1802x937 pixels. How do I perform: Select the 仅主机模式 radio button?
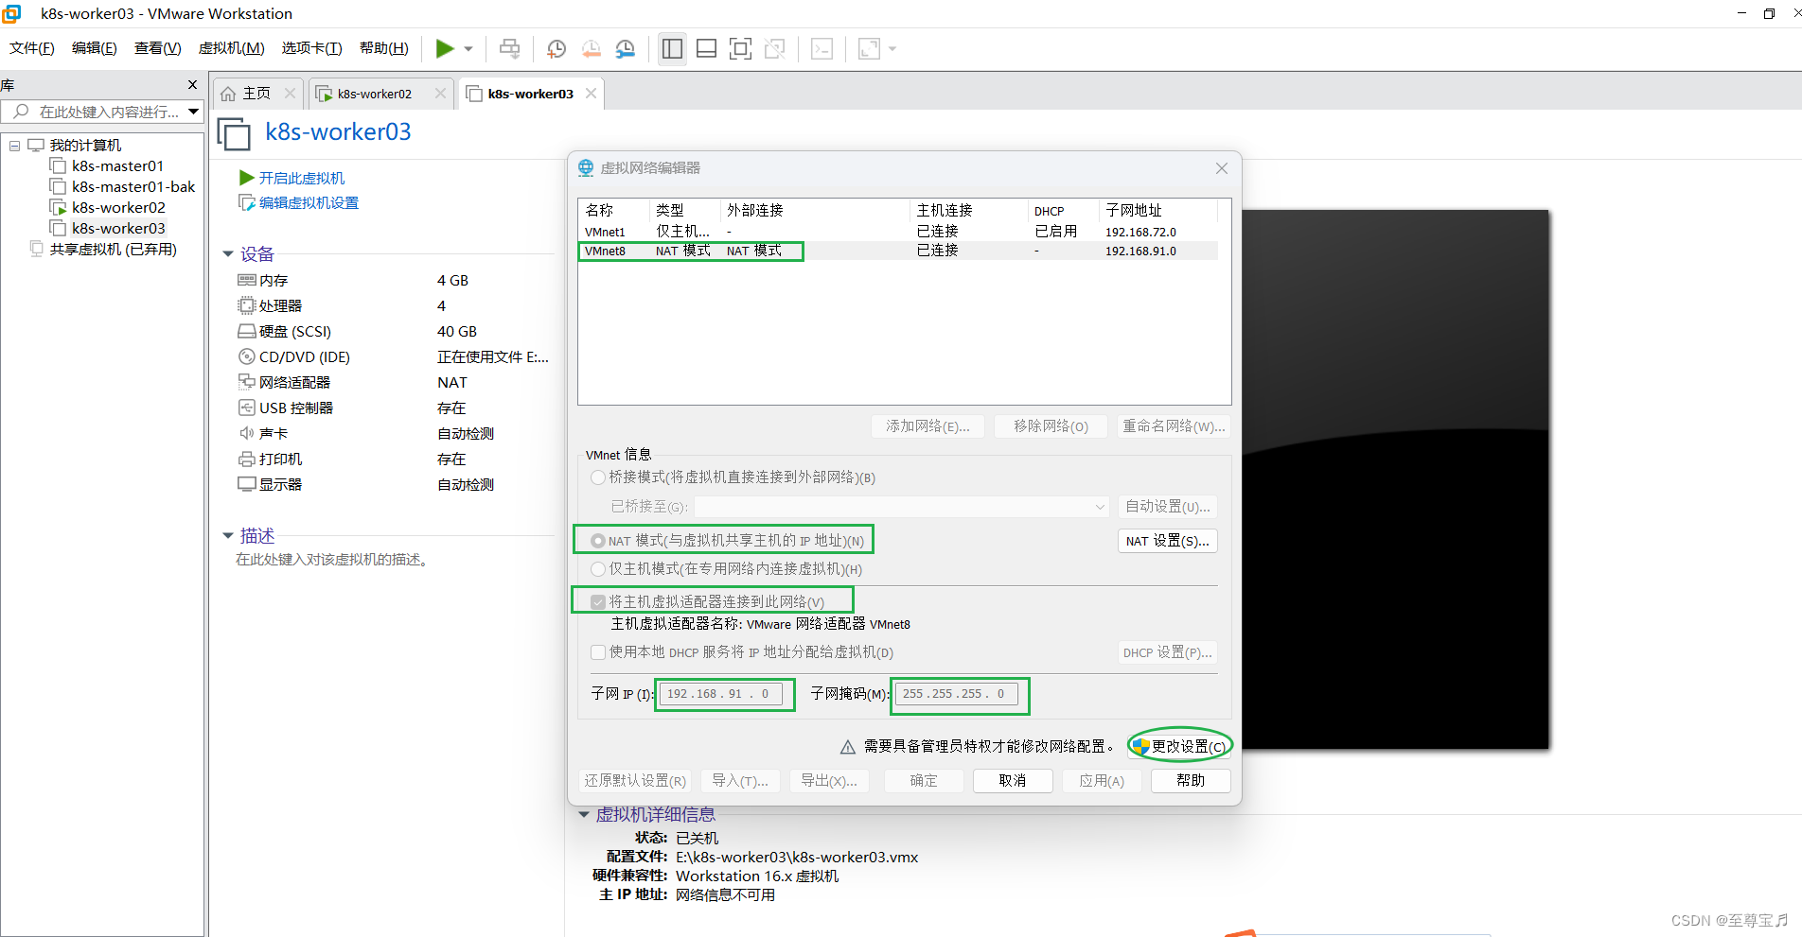[x=598, y=569]
